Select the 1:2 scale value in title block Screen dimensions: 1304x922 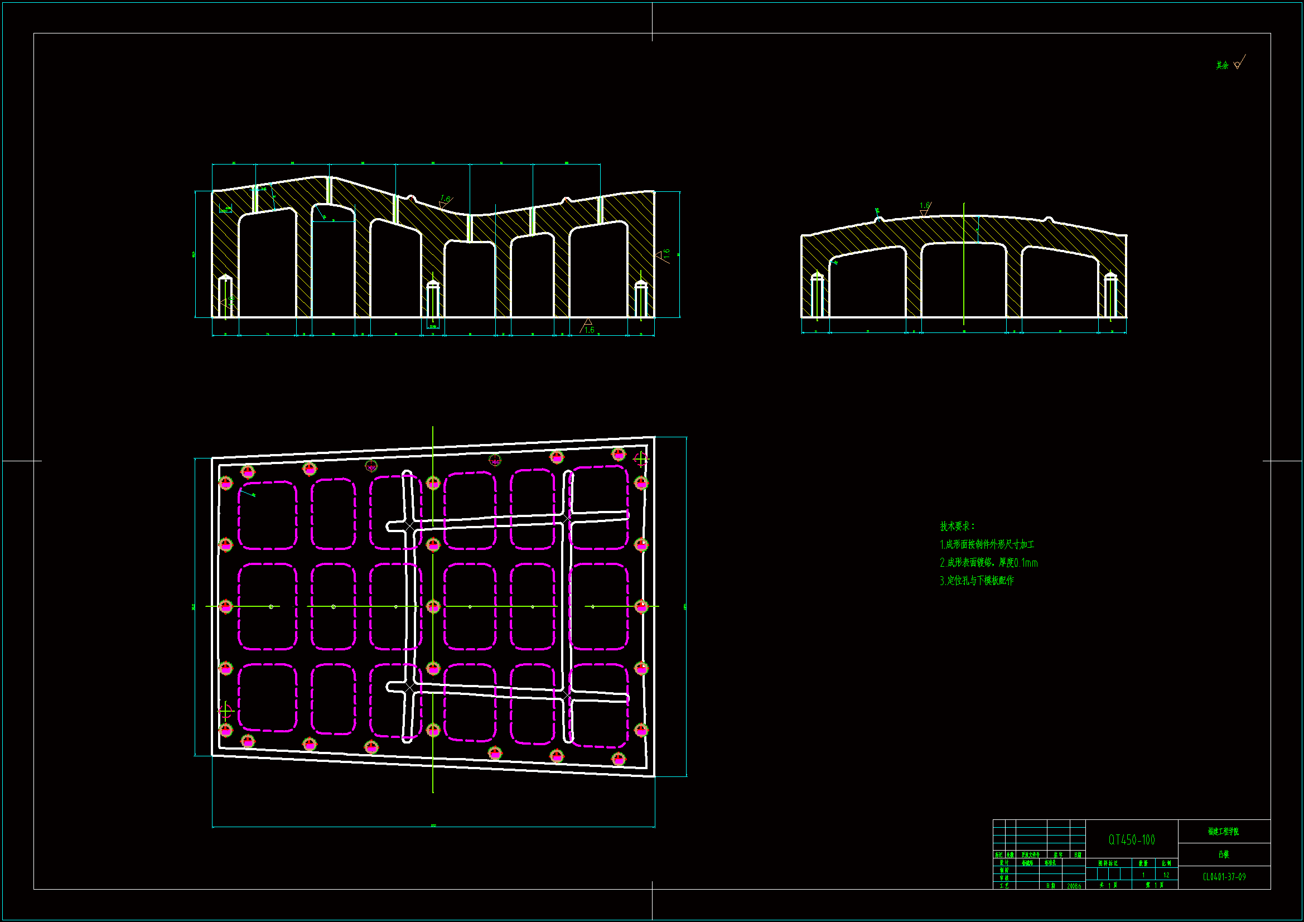pos(1166,875)
